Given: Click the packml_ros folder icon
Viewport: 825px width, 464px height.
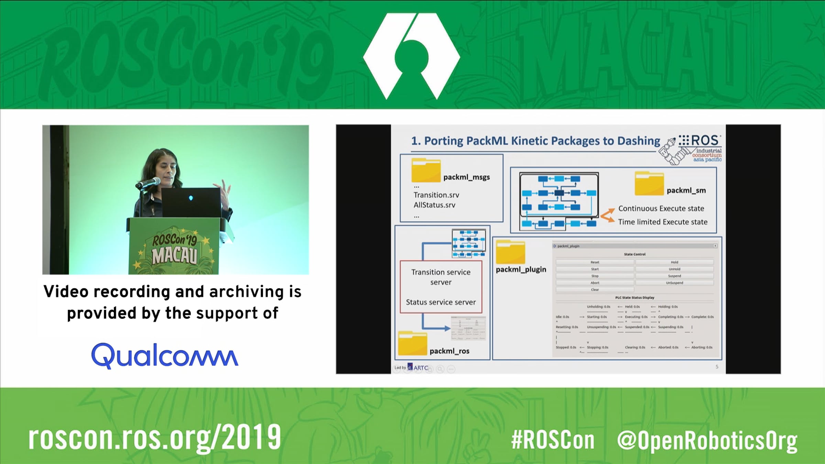Looking at the screenshot, I should click(x=412, y=343).
